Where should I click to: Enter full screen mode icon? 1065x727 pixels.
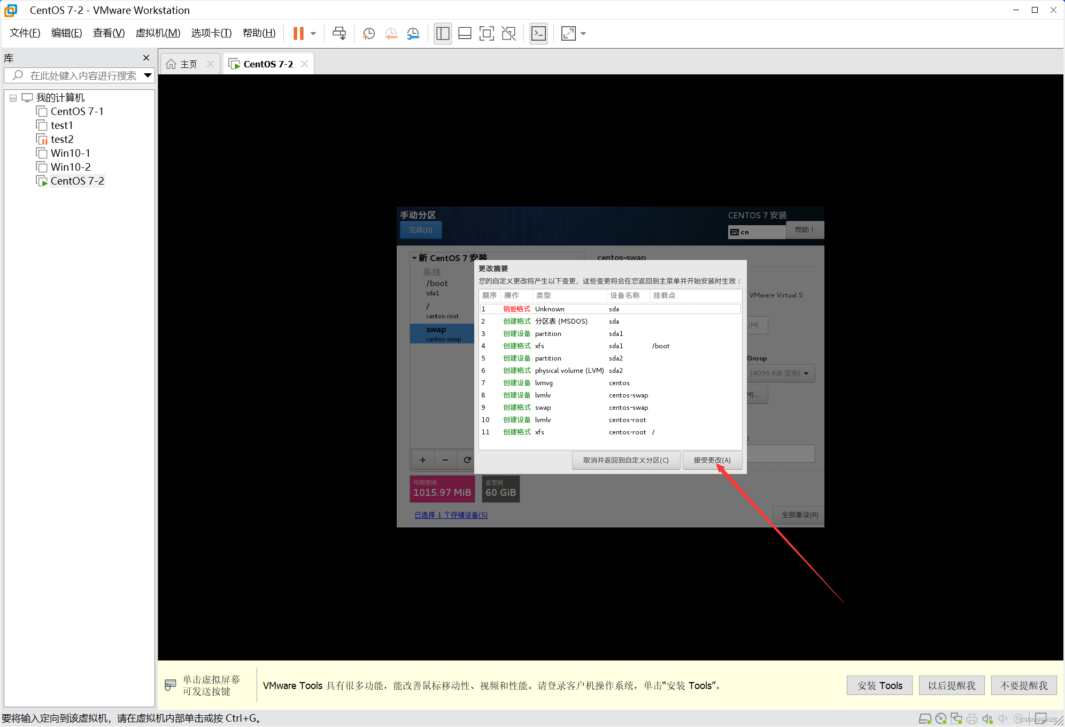click(487, 34)
